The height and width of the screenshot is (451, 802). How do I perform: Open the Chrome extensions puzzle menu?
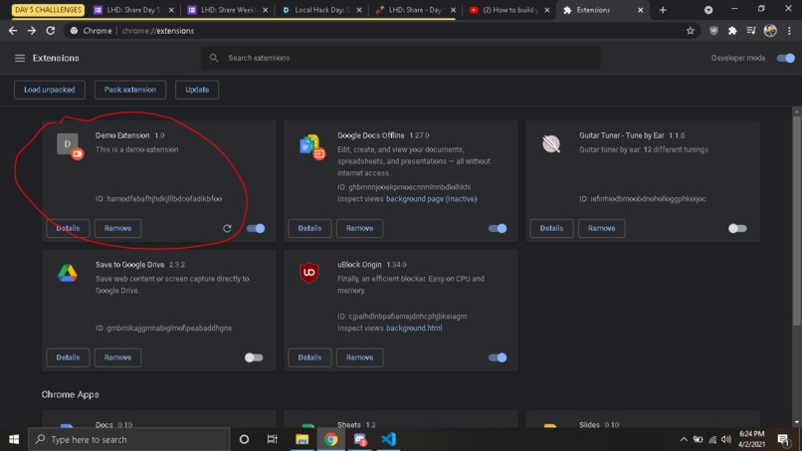coord(732,31)
